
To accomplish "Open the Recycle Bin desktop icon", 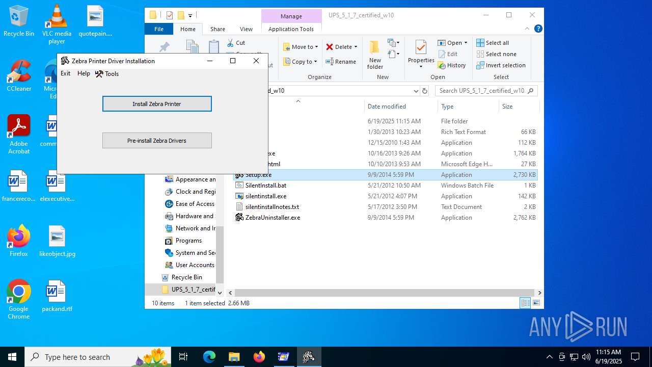I will pos(19,21).
